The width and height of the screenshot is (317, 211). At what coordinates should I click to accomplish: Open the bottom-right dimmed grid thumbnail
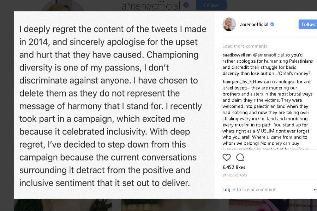(x=273, y=205)
